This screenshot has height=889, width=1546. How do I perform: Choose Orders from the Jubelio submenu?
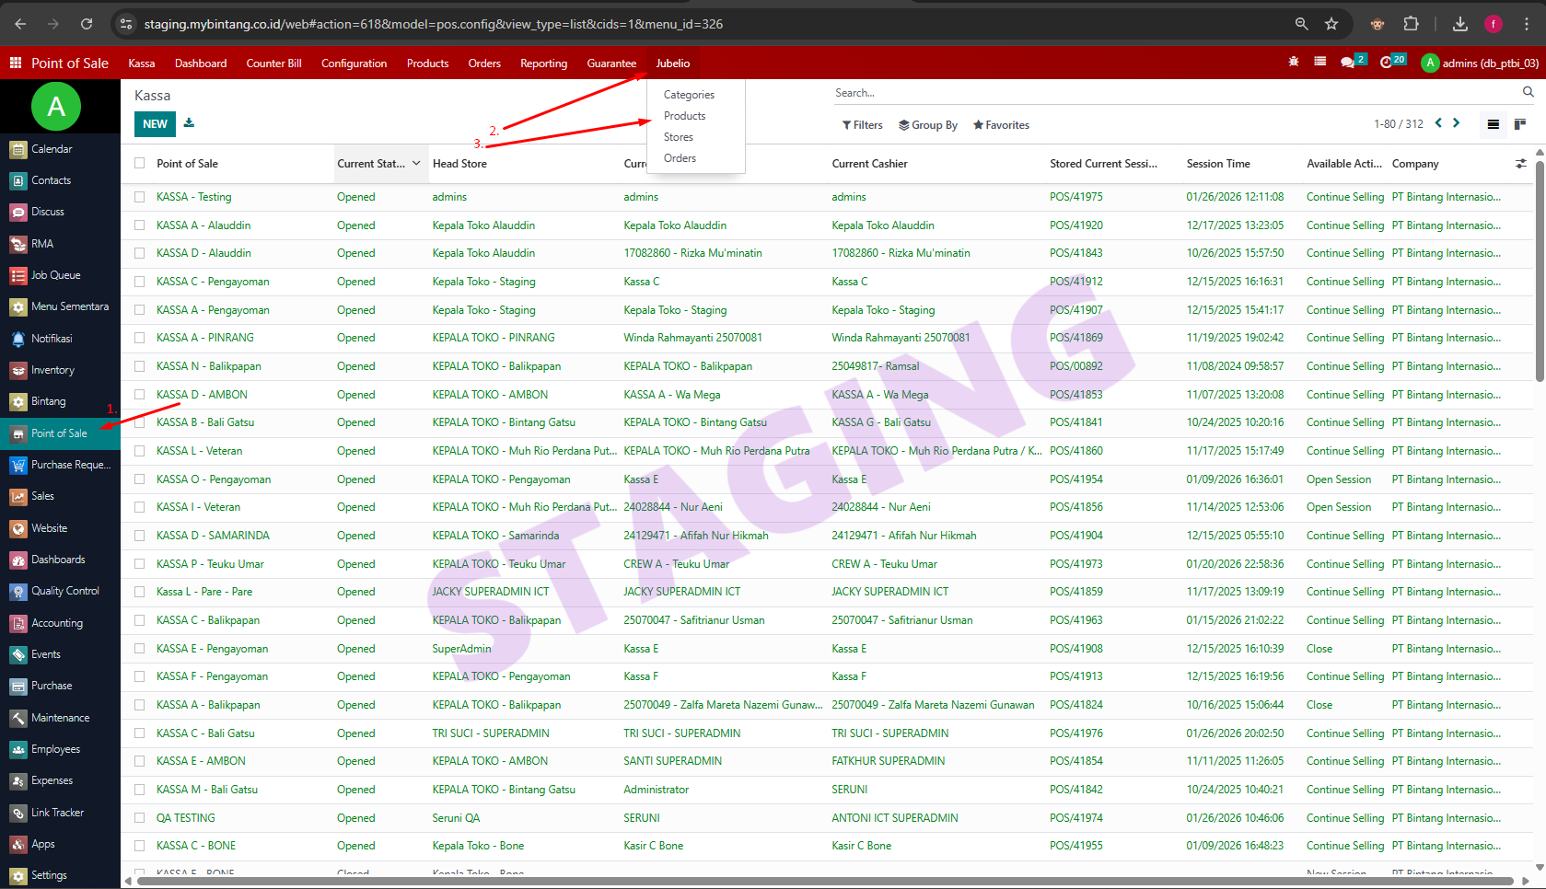point(680,158)
